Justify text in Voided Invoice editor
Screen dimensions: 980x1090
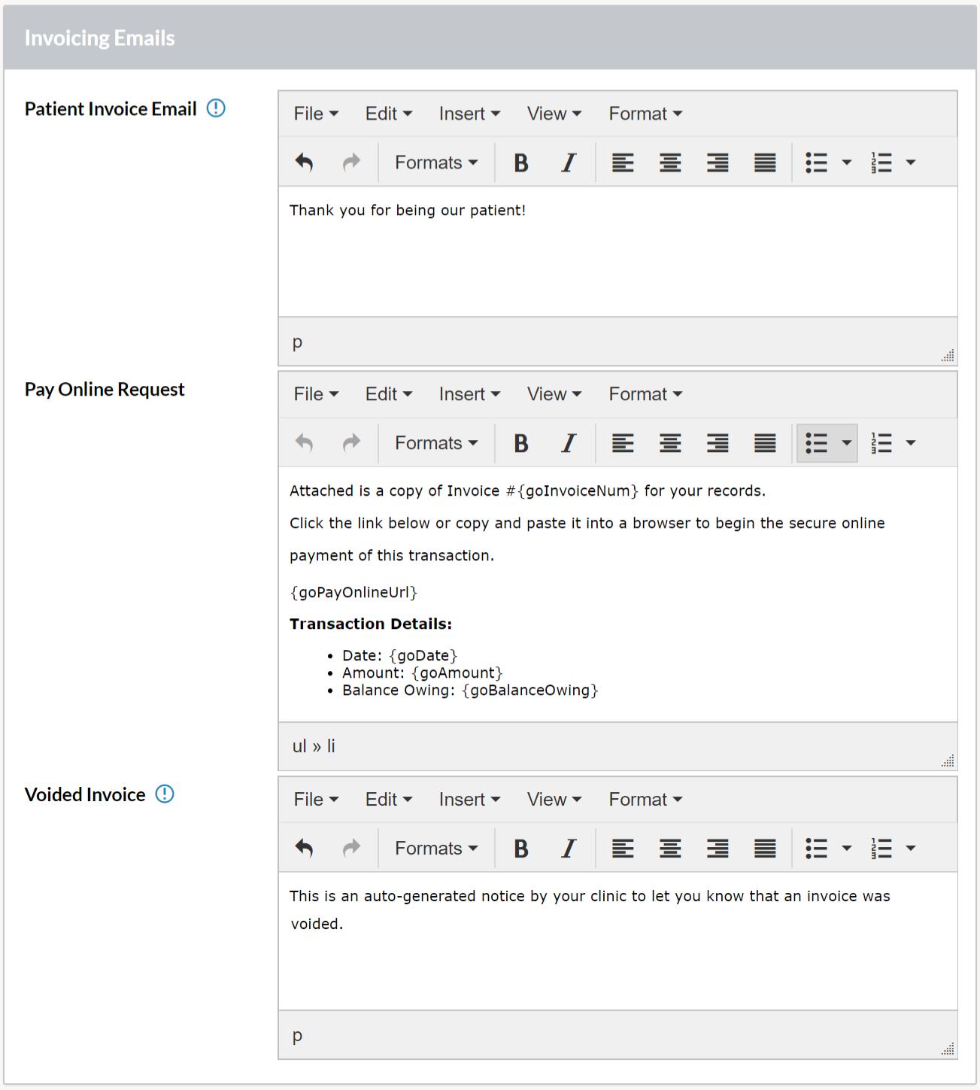point(765,849)
